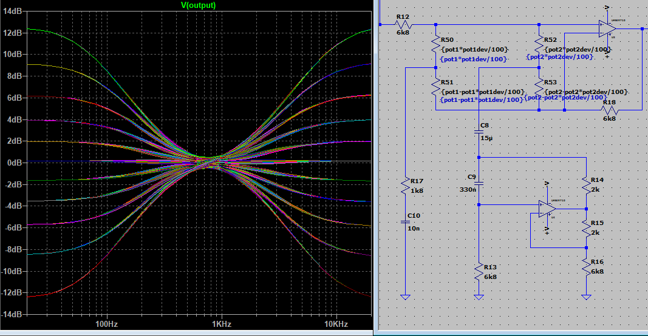Select the R17 resistor symbol
Image resolution: width=648 pixels, height=336 pixels.
pyautogui.click(x=406, y=186)
